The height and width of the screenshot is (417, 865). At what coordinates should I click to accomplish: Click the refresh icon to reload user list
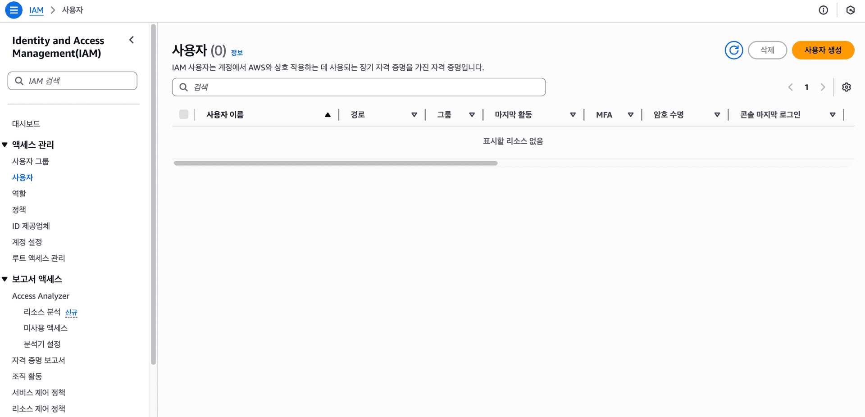coord(733,50)
